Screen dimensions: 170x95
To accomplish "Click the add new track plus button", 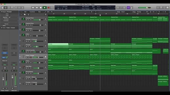I will pyautogui.click(x=21, y=15).
